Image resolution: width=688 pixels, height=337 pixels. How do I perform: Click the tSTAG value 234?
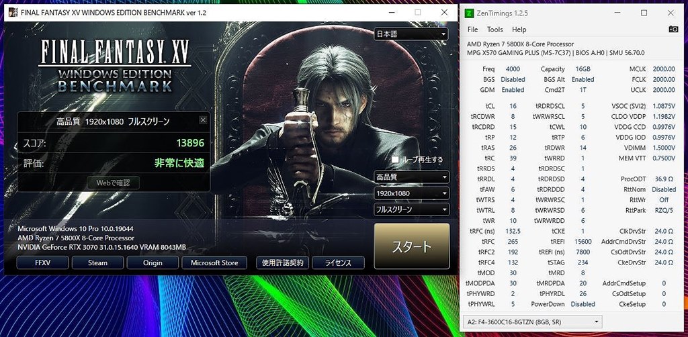click(583, 262)
